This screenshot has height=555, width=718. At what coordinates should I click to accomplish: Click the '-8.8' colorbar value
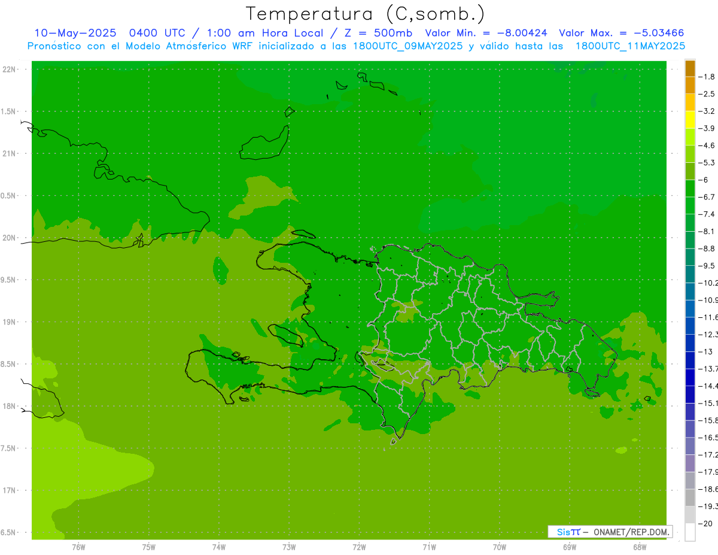point(707,248)
